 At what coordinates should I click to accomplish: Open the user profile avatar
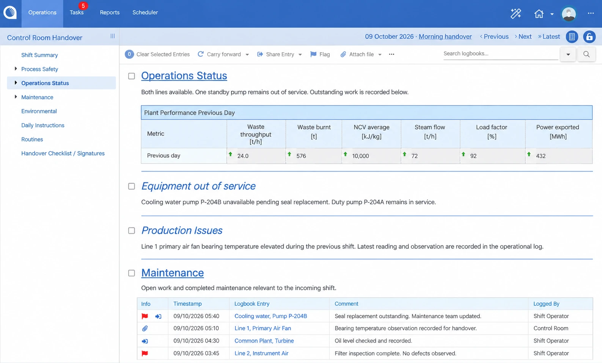(x=569, y=14)
